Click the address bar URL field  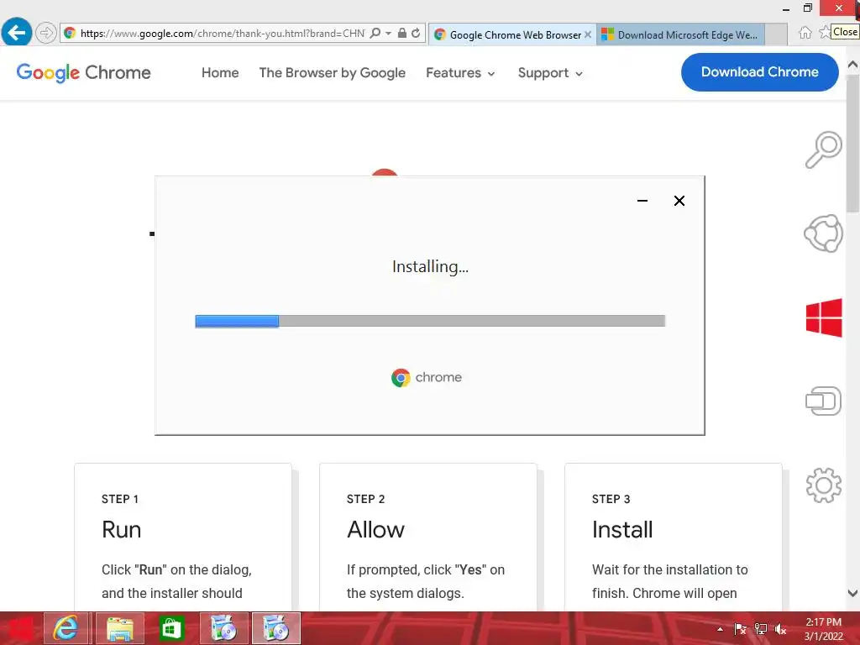(x=222, y=33)
